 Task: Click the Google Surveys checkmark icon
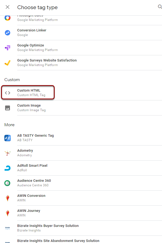8,63
